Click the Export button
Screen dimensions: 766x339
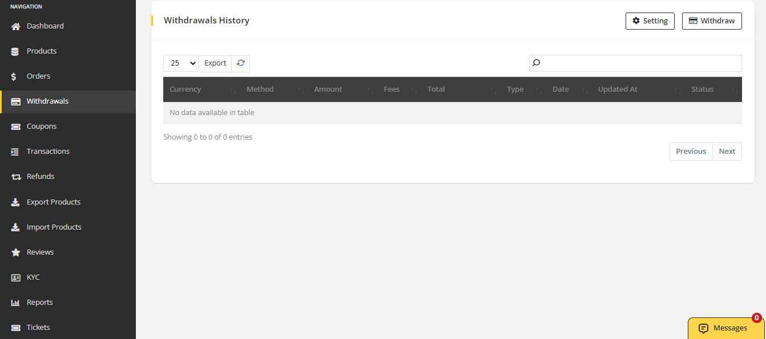(x=215, y=63)
